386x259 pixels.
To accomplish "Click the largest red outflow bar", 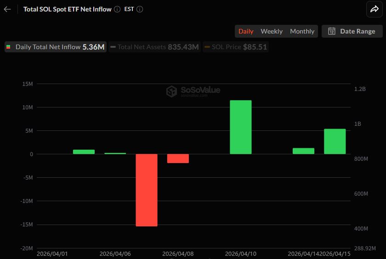I will click(147, 190).
